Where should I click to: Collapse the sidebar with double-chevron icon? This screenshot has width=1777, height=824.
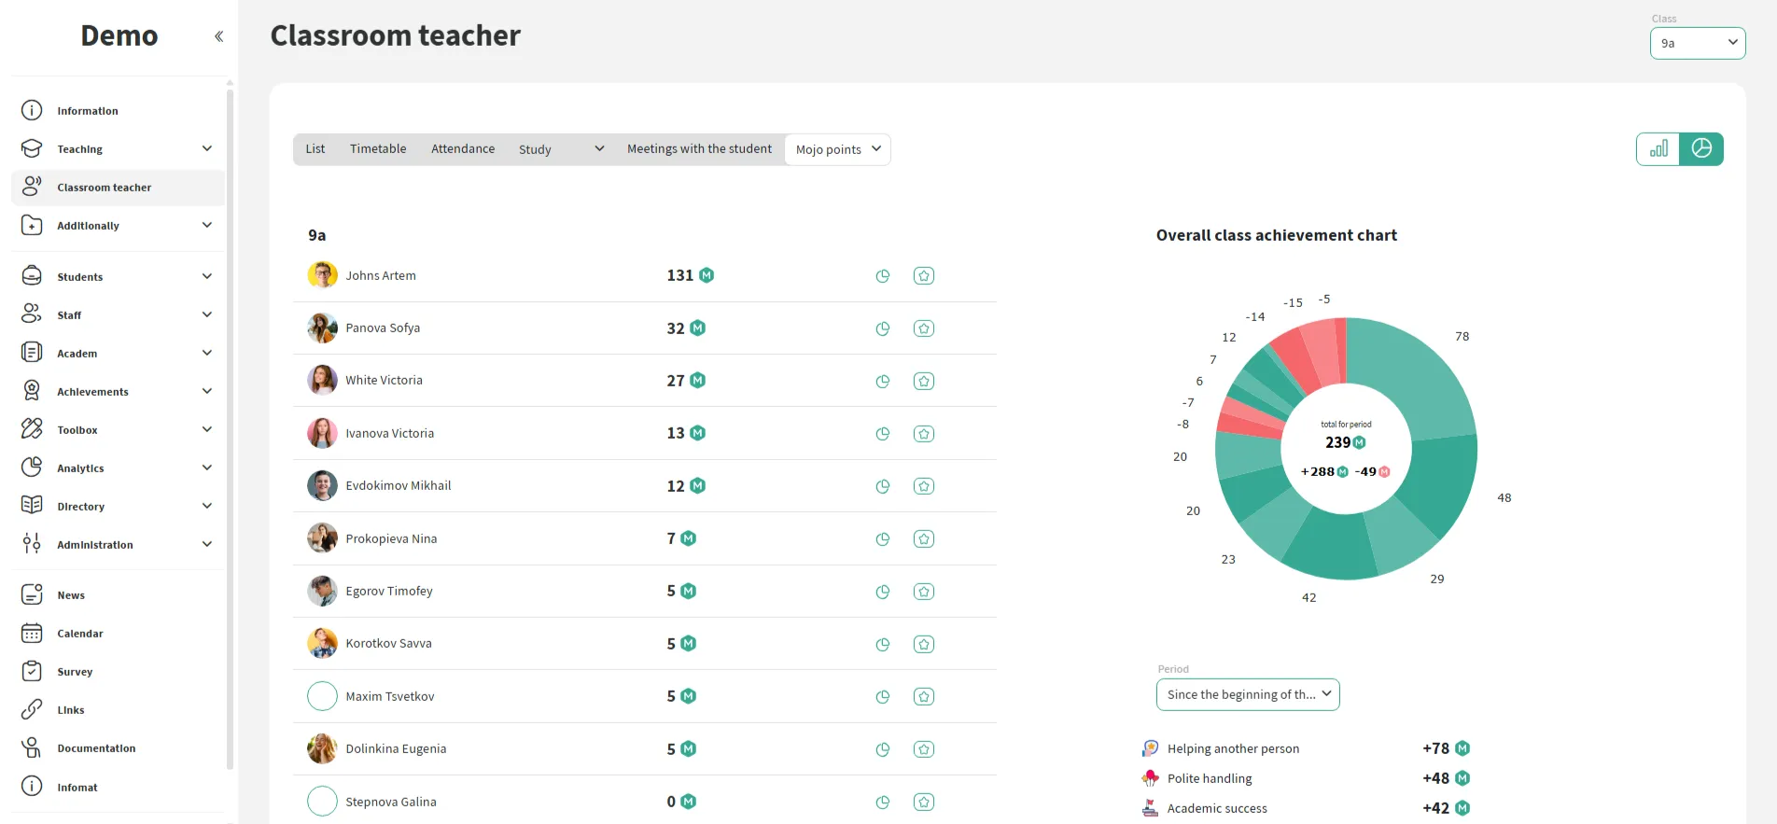[218, 36]
